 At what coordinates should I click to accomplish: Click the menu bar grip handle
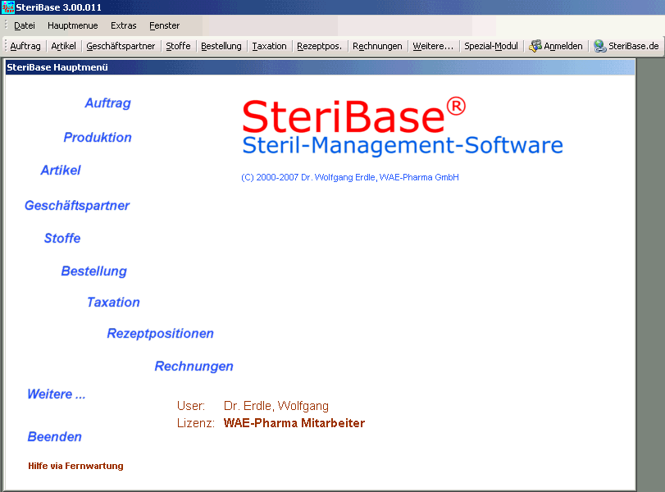pyautogui.click(x=6, y=25)
